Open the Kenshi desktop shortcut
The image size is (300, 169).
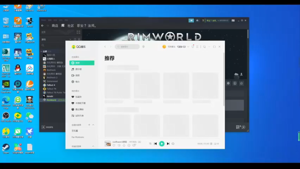click(30, 22)
